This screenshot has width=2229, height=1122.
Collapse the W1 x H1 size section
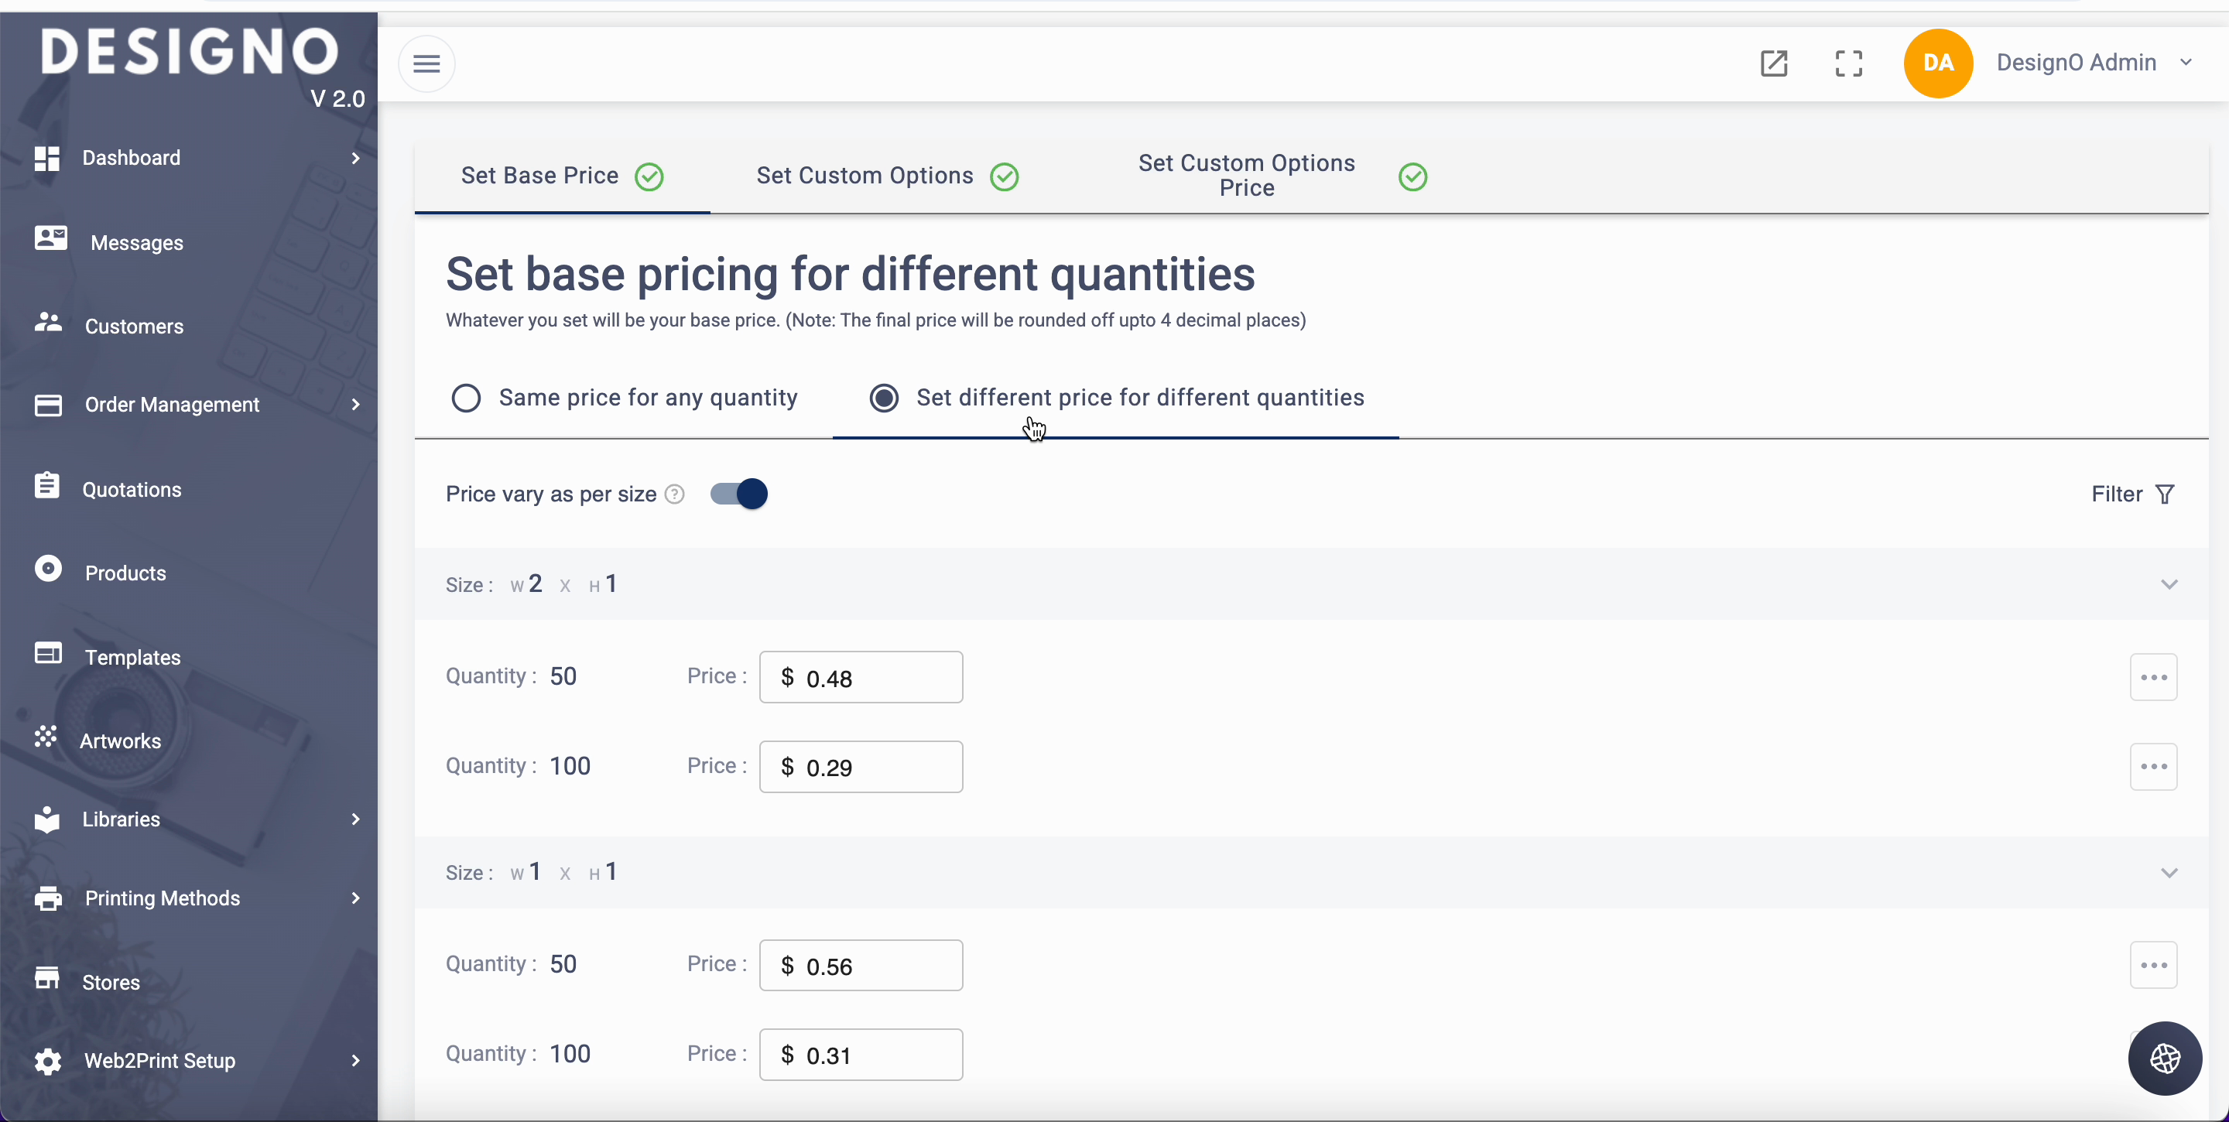tap(2169, 872)
